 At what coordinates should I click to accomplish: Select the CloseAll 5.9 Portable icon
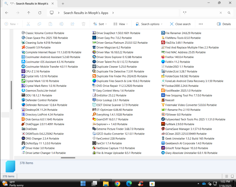point(23,47)
